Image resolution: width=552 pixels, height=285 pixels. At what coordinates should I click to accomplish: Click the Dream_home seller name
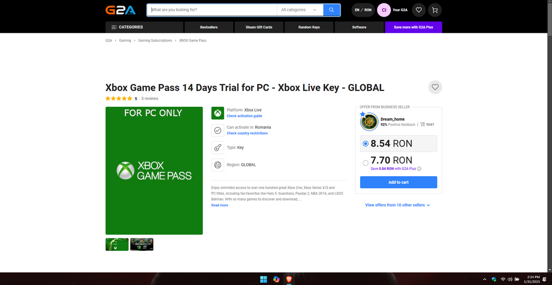[392, 119]
